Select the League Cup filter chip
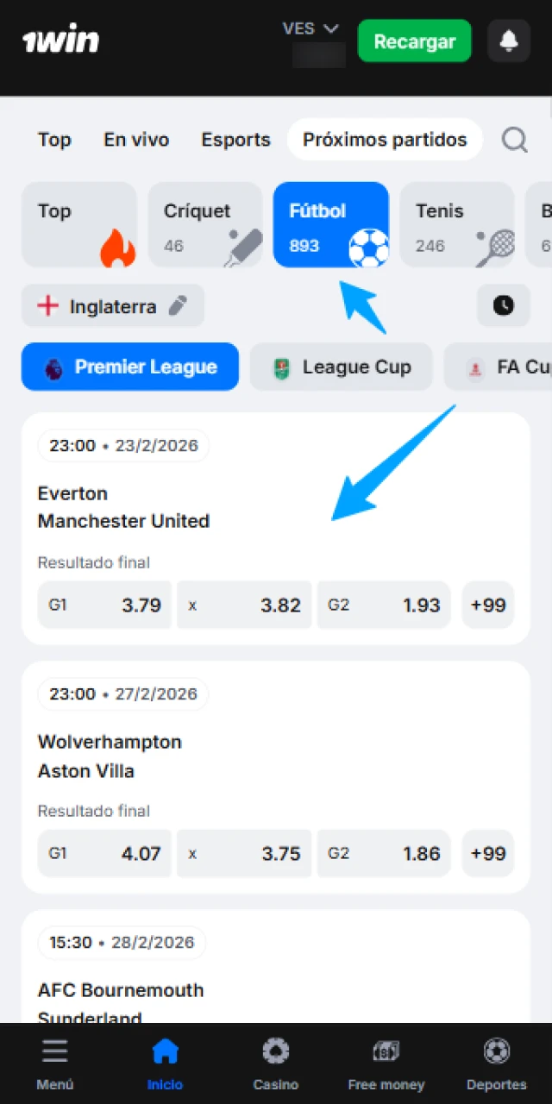 pyautogui.click(x=341, y=367)
